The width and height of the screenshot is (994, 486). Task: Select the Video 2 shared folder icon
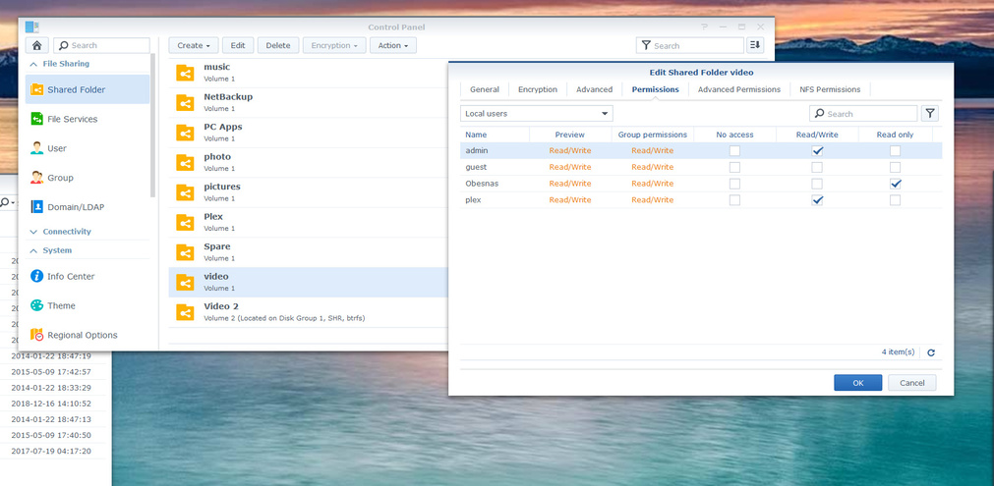click(x=185, y=312)
